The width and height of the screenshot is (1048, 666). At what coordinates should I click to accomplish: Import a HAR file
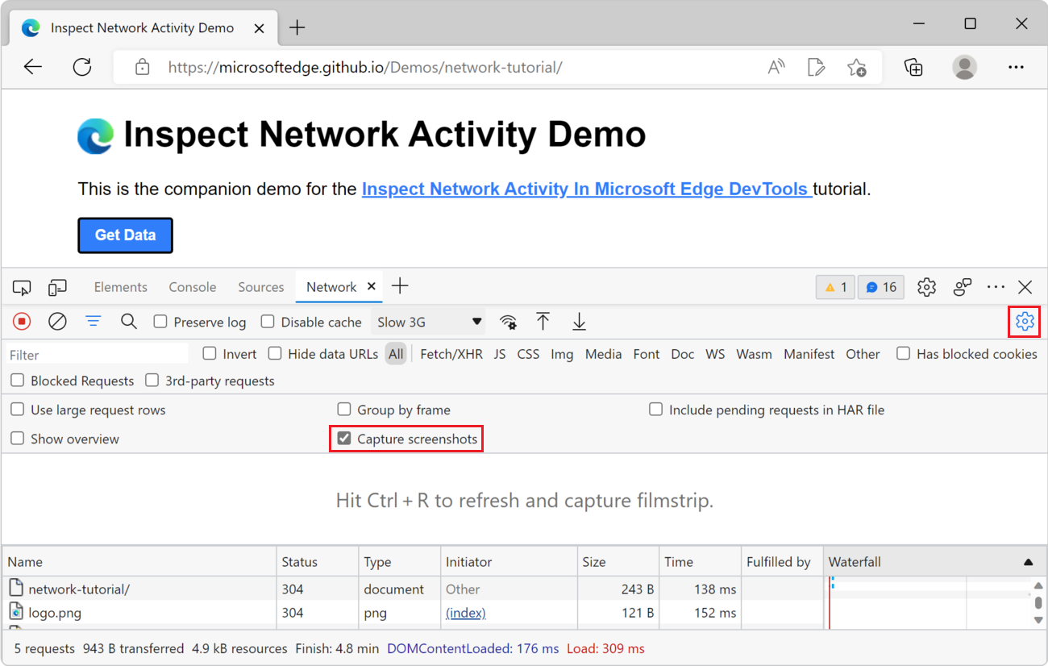[x=543, y=321]
